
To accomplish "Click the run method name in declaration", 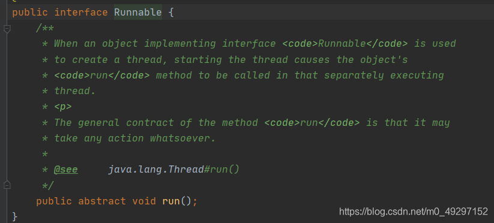I will [x=171, y=201].
